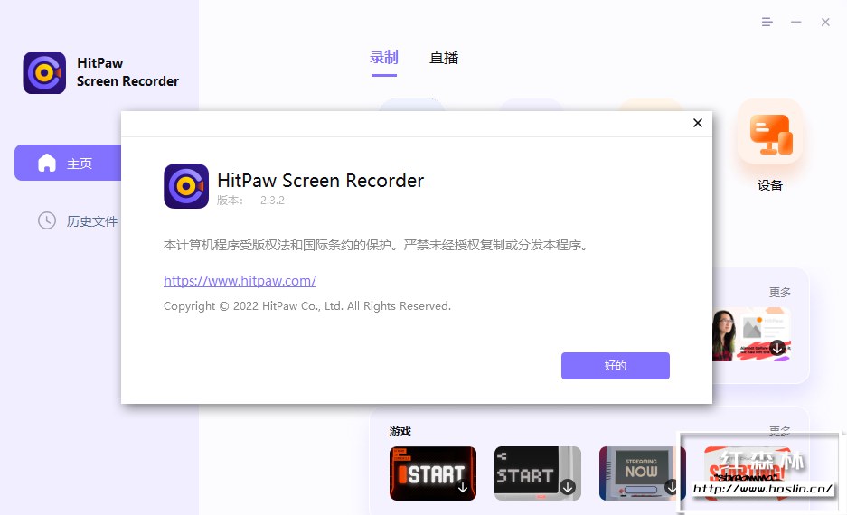847x515 pixels.
Task: Close the about dialog with X
Action: pyautogui.click(x=698, y=123)
